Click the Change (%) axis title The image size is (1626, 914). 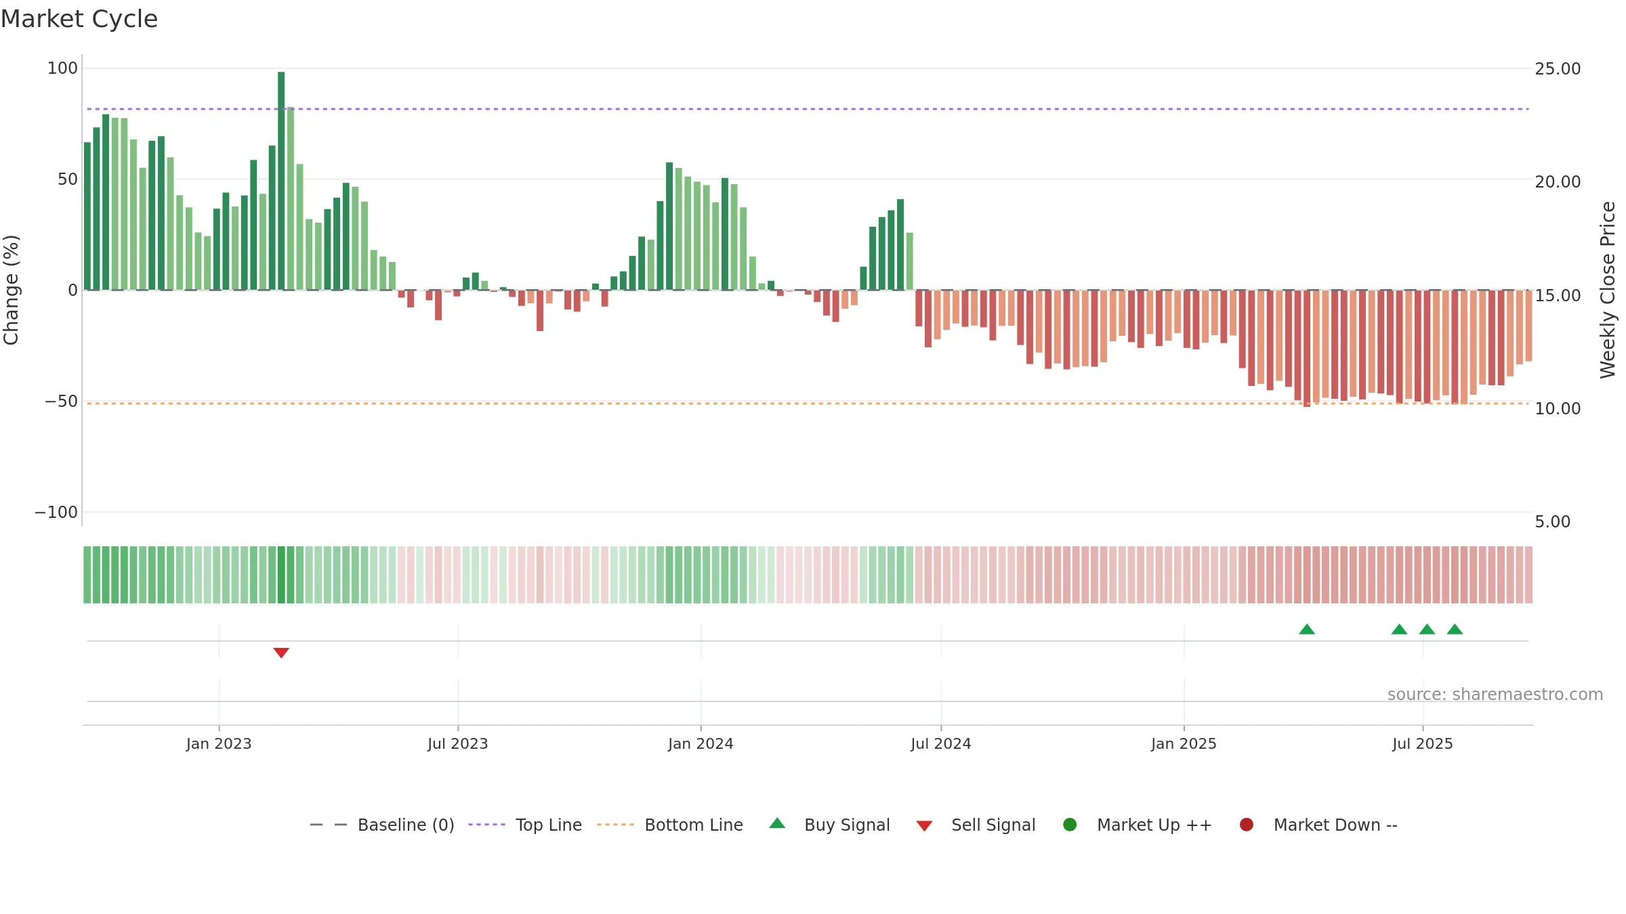click(12, 290)
